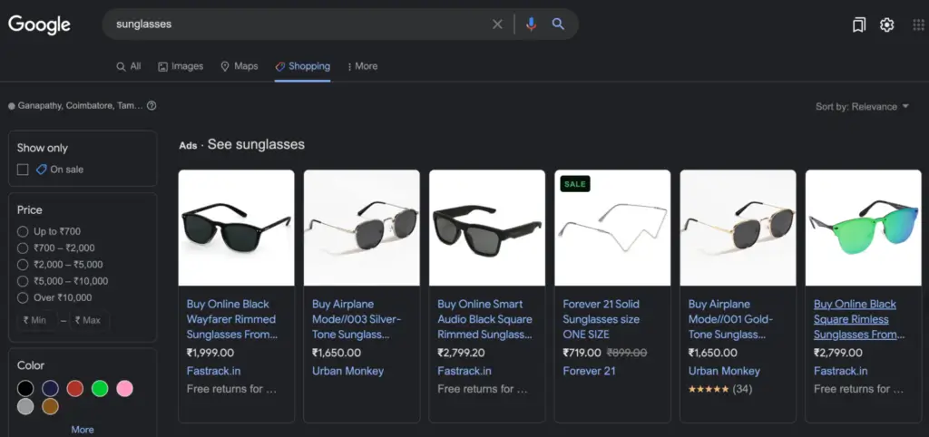Open the Forever 21 Solid Sunglasses link

click(x=601, y=319)
